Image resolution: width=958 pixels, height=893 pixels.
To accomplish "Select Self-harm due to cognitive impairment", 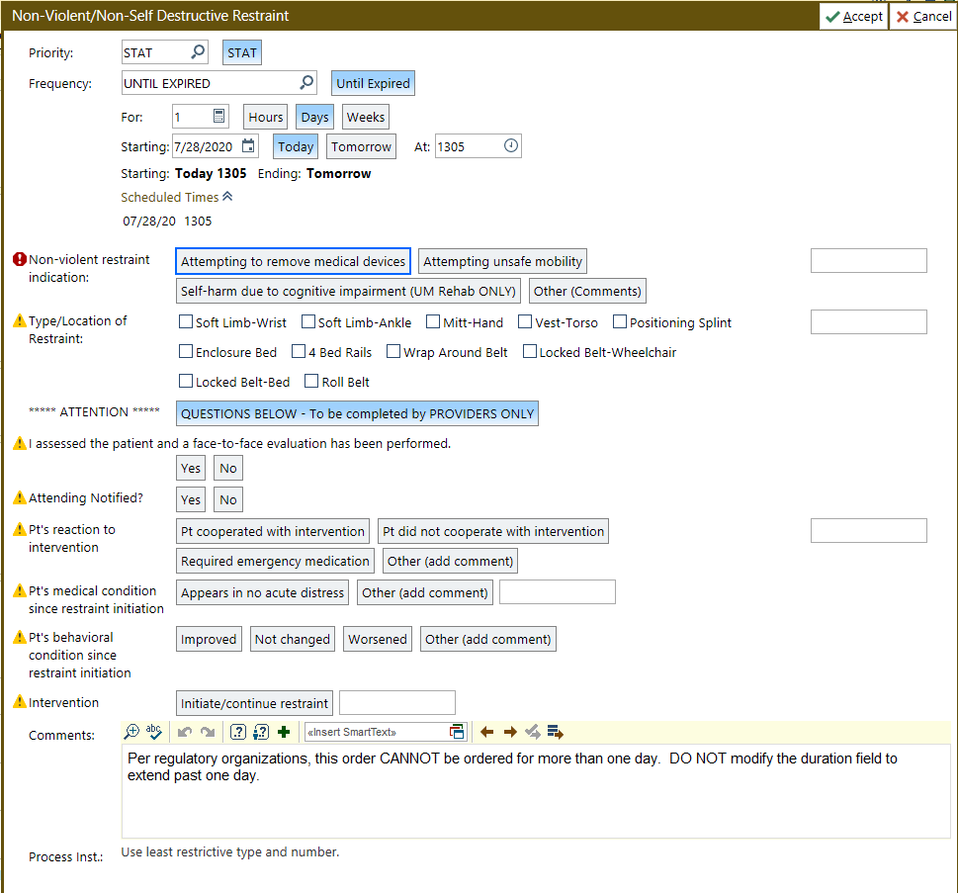I will click(348, 291).
